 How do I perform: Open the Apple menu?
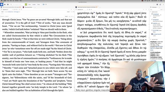(2, 1)
